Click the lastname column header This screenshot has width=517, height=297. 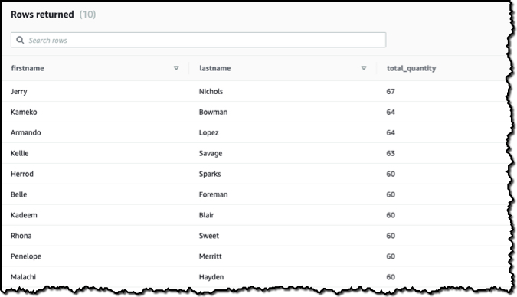tap(214, 68)
